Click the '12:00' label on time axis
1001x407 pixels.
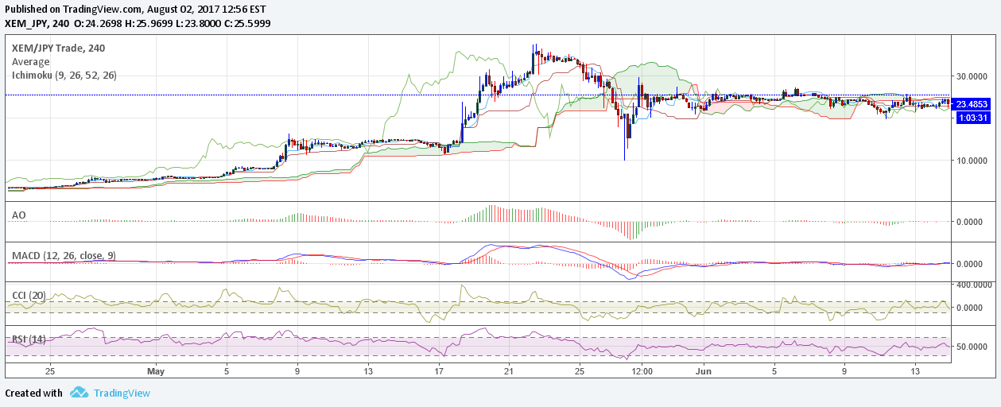coord(642,371)
